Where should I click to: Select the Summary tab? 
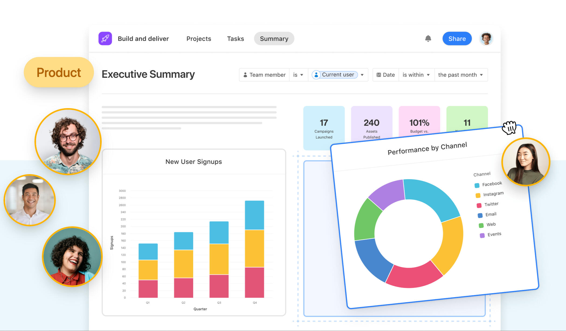[x=274, y=38]
